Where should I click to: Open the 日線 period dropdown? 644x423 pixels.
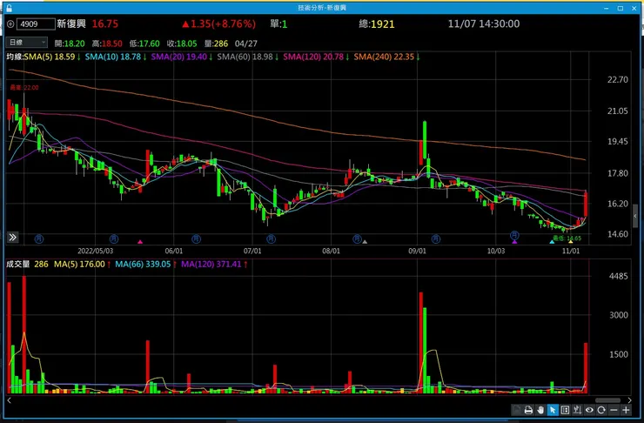click(27, 43)
